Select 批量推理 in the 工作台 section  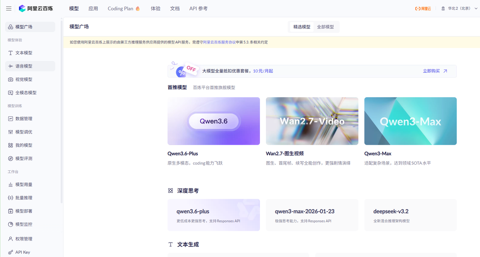coord(24,197)
